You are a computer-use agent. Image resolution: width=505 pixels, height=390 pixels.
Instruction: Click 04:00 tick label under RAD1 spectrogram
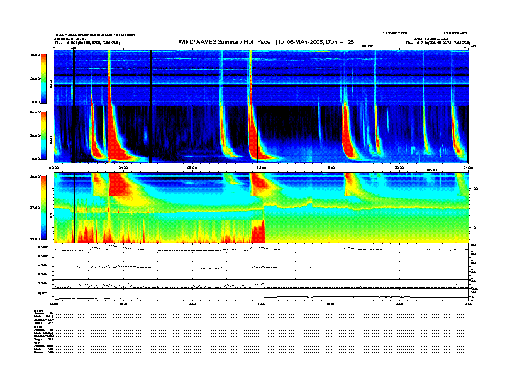coord(123,168)
